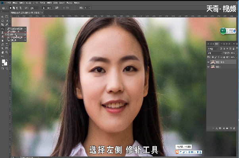The height and width of the screenshot is (158, 239).
Task: Toggle lock image pixels brush icon
Action: (x=216, y=57)
